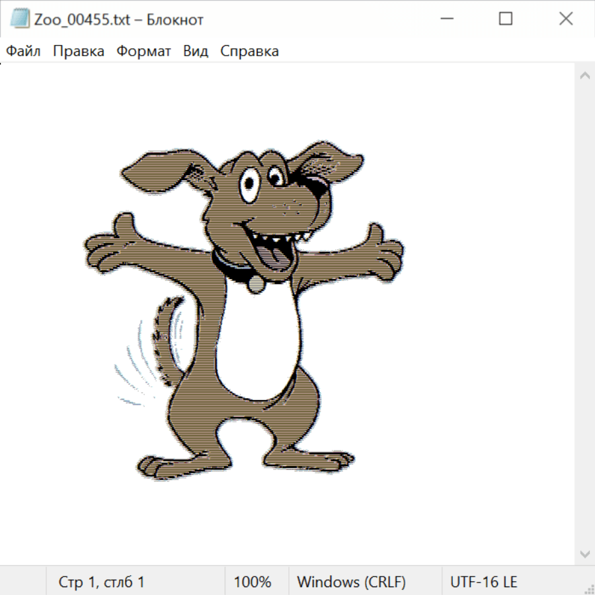Click the dog's collar tag
The height and width of the screenshot is (595, 595).
tap(255, 284)
